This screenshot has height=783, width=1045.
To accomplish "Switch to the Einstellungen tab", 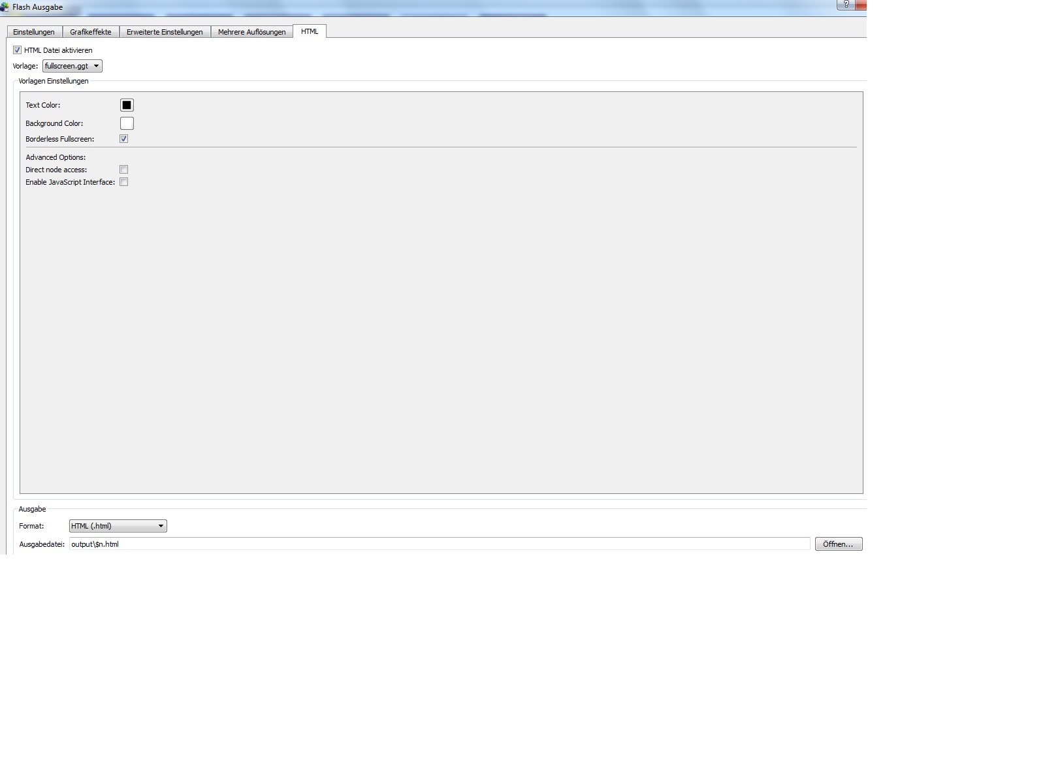I will click(34, 32).
